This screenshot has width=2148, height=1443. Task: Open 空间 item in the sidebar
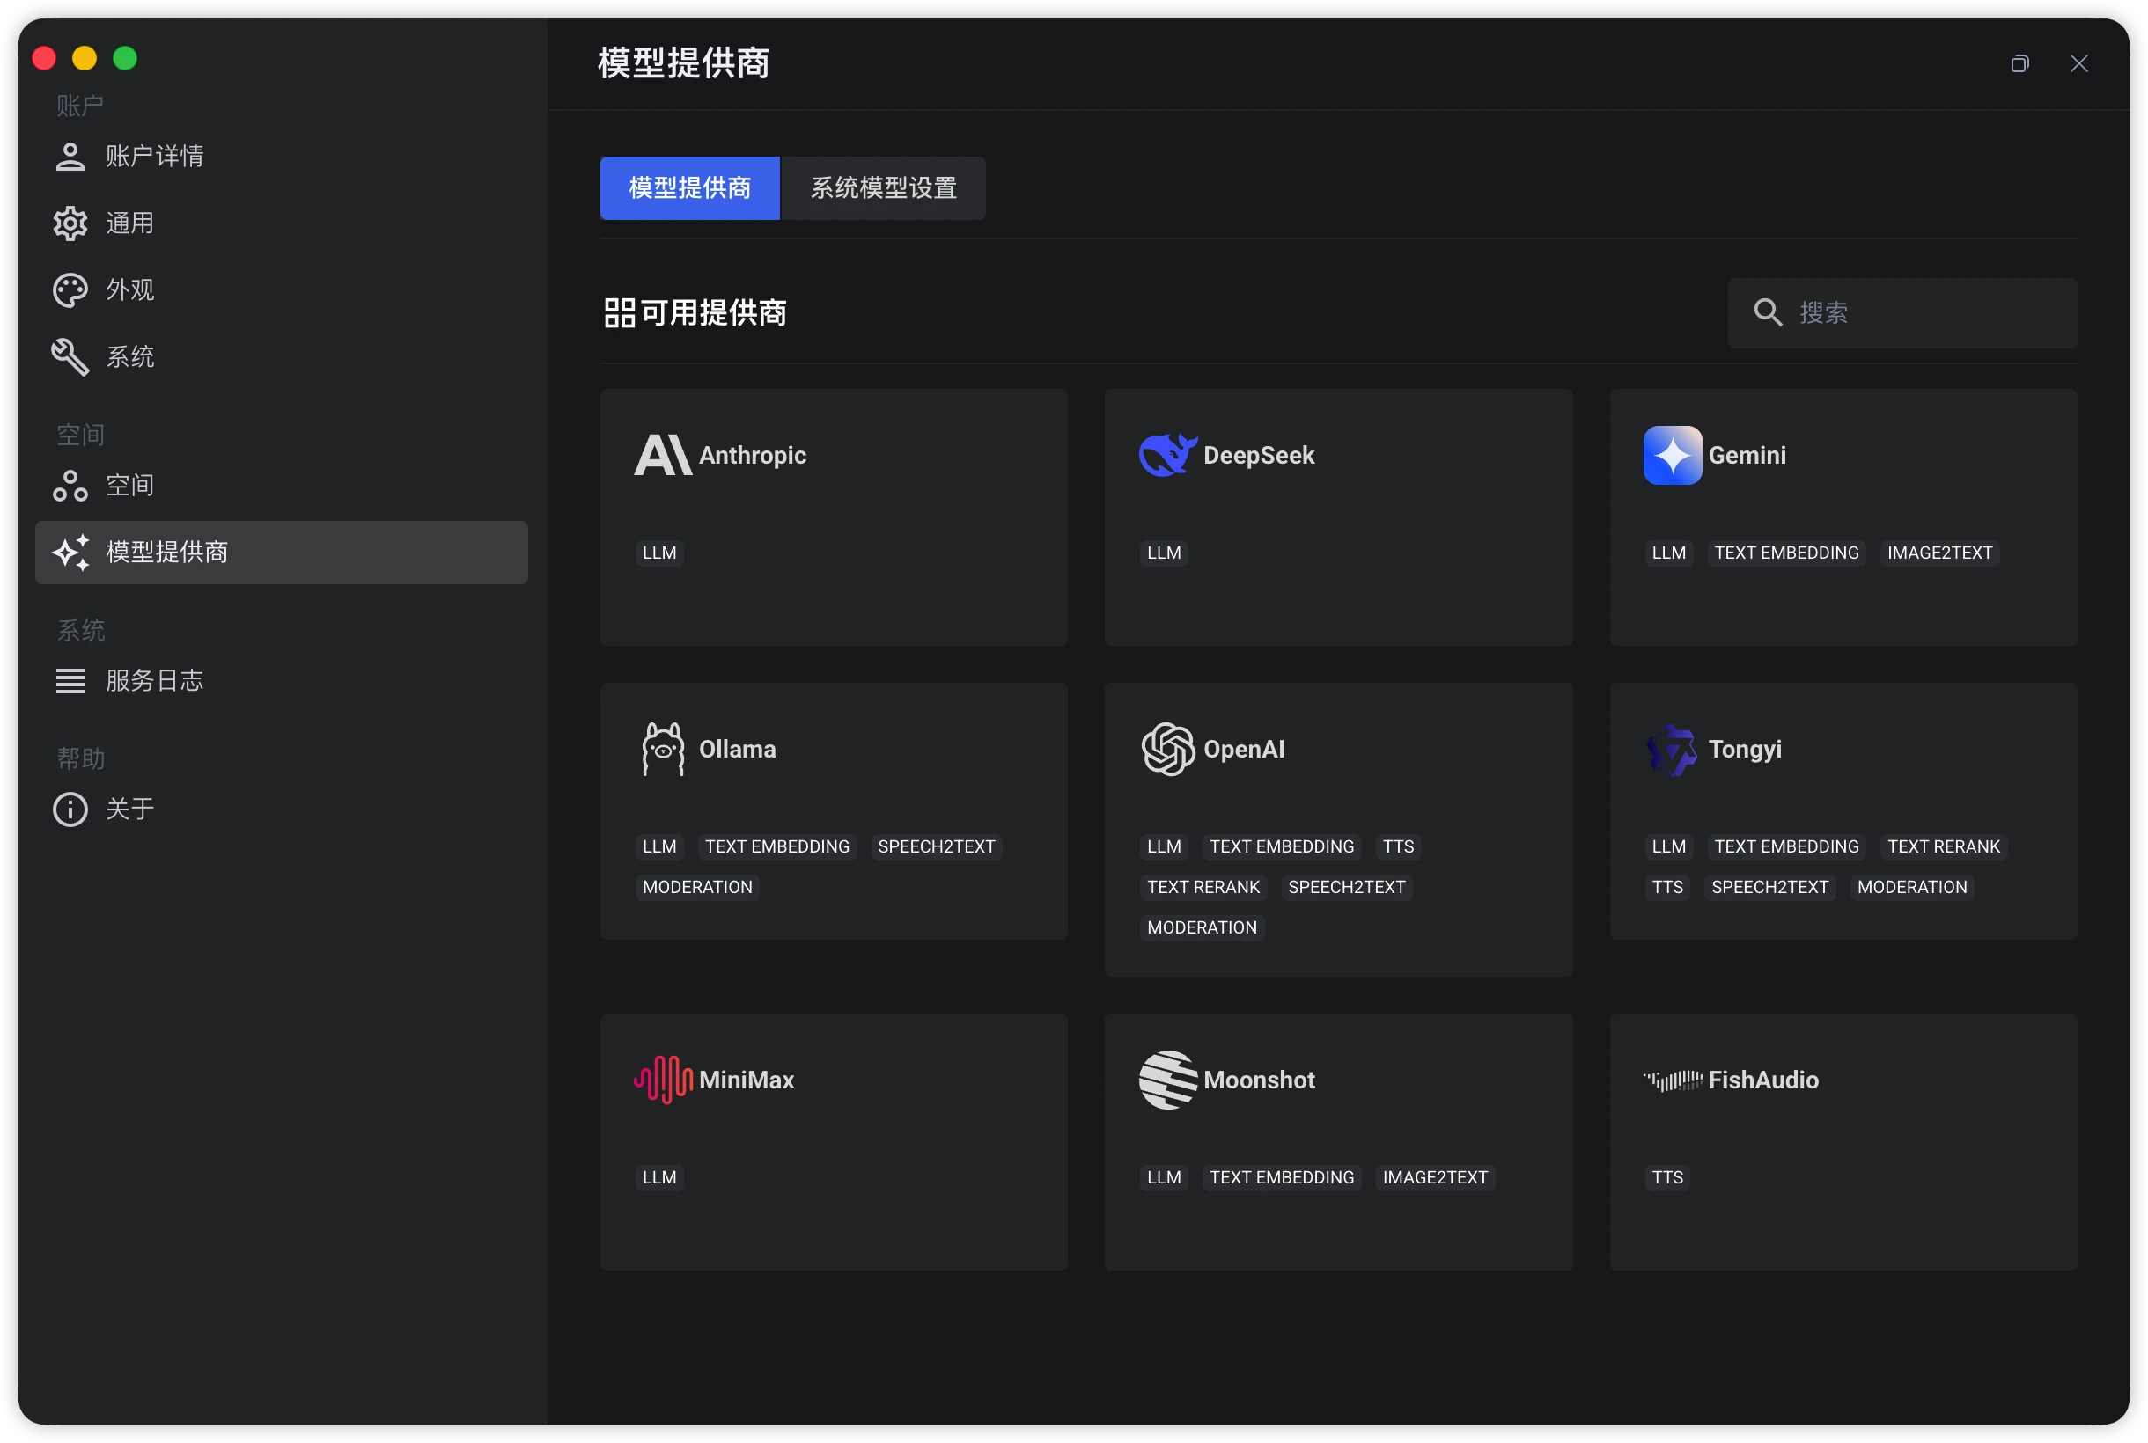pos(282,486)
